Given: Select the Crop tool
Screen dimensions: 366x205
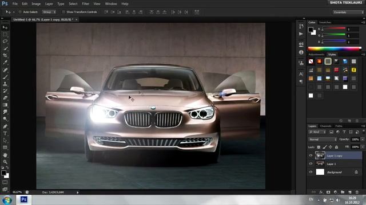Looking at the screenshot, I should 5,55.
